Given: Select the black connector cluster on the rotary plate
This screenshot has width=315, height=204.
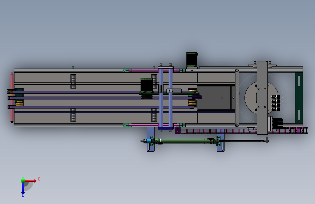Looking at the screenshot, I should [275, 103].
